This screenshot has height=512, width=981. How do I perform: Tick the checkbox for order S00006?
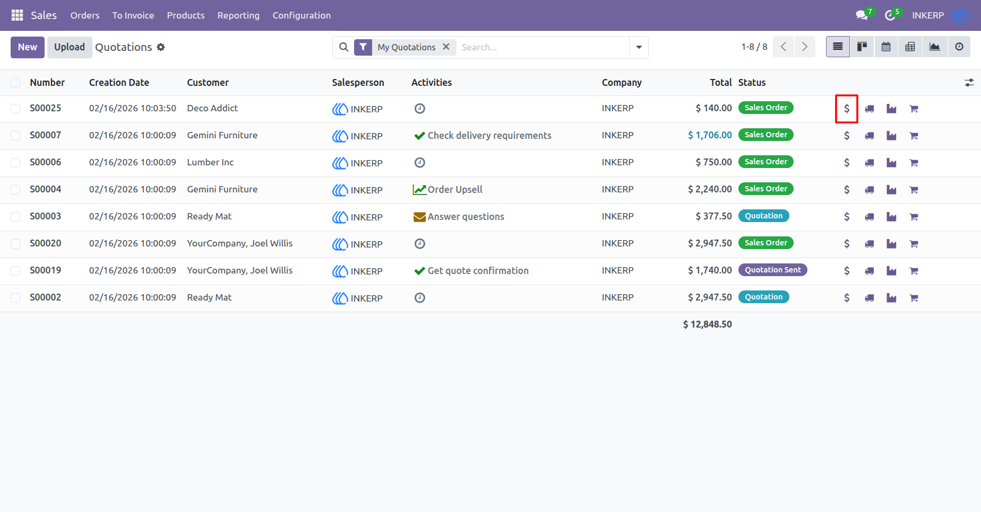[x=15, y=163]
